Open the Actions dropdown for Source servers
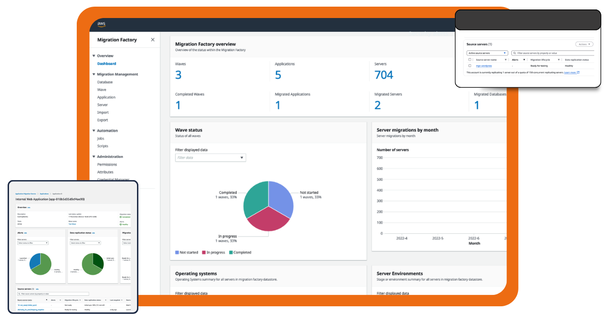The width and height of the screenshot is (608, 320). pyautogui.click(x=584, y=44)
